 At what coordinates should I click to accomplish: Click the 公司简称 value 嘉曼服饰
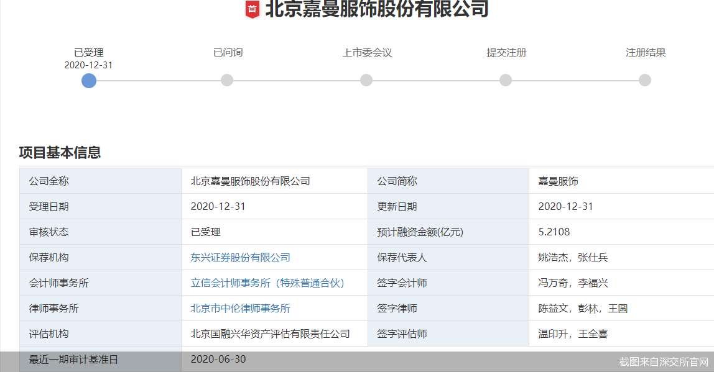(x=559, y=181)
